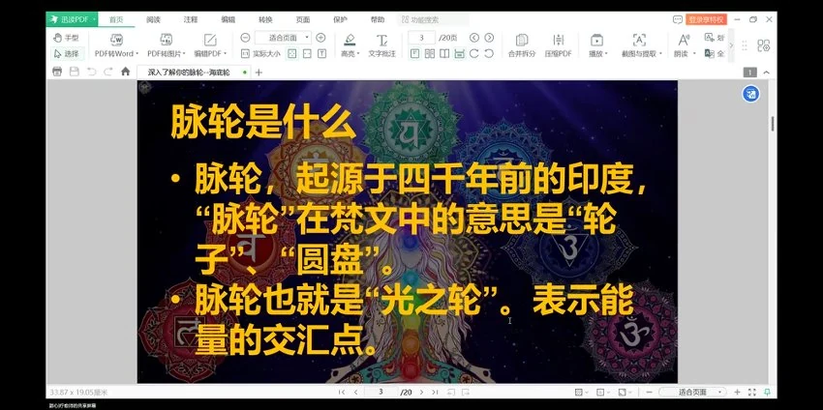Switch to the 页面 ribbon tab
823x410 pixels.
pyautogui.click(x=302, y=19)
